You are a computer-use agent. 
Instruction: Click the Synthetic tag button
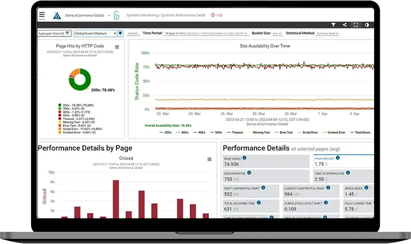pos(133,33)
